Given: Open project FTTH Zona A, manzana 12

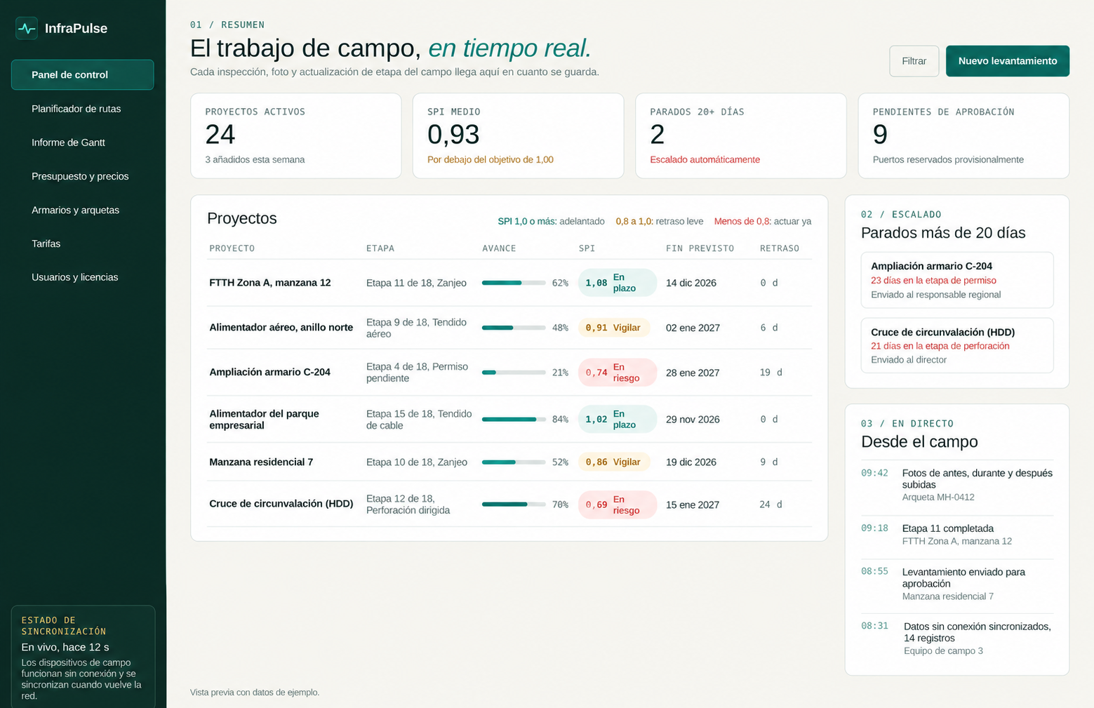Looking at the screenshot, I should (x=269, y=283).
